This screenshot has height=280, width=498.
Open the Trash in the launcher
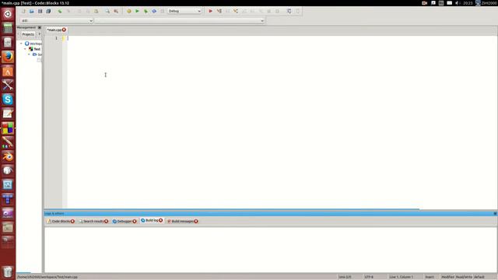[x=8, y=271]
